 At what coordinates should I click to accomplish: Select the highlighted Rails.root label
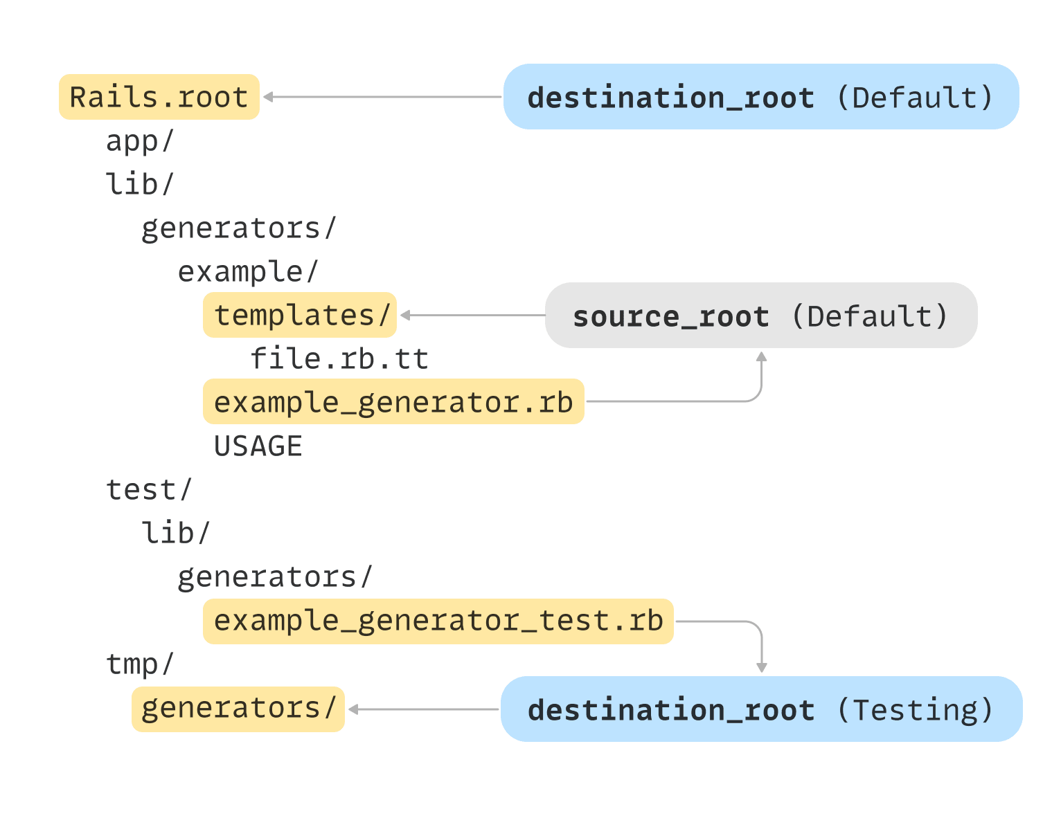tap(159, 97)
